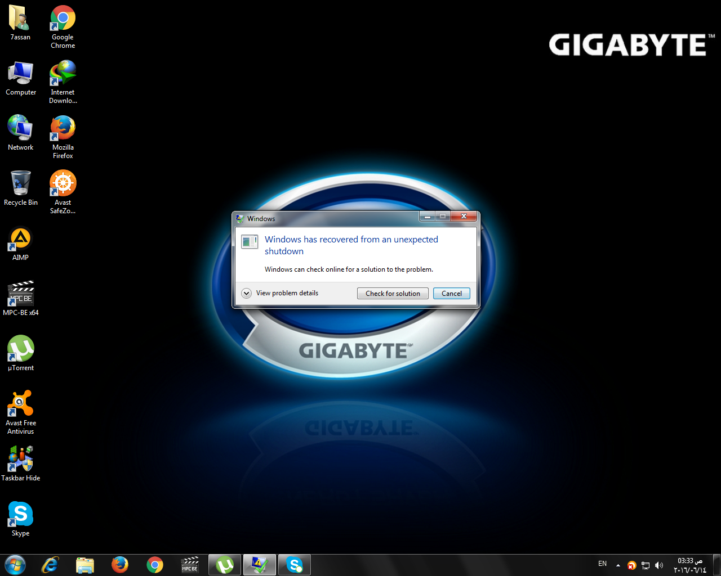Click the Show desktop strip
The width and height of the screenshot is (721, 576).
tap(717, 565)
